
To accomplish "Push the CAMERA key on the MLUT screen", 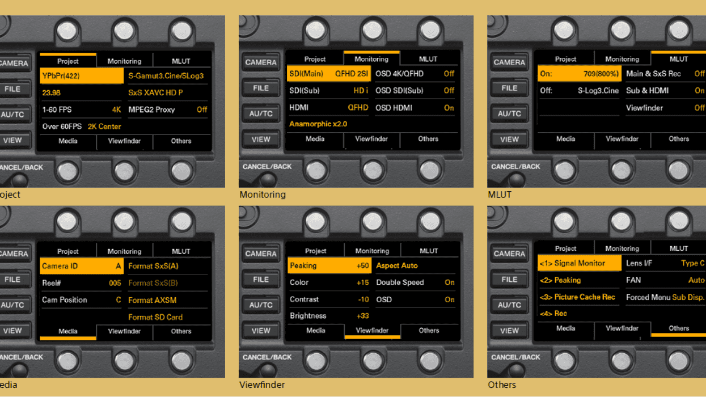I will [509, 62].
